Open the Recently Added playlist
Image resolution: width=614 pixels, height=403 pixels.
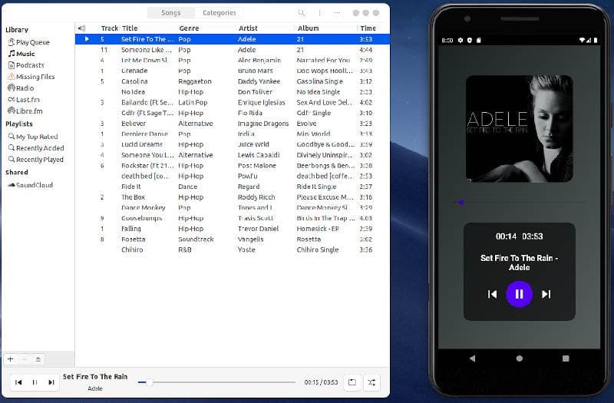pyautogui.click(x=36, y=148)
